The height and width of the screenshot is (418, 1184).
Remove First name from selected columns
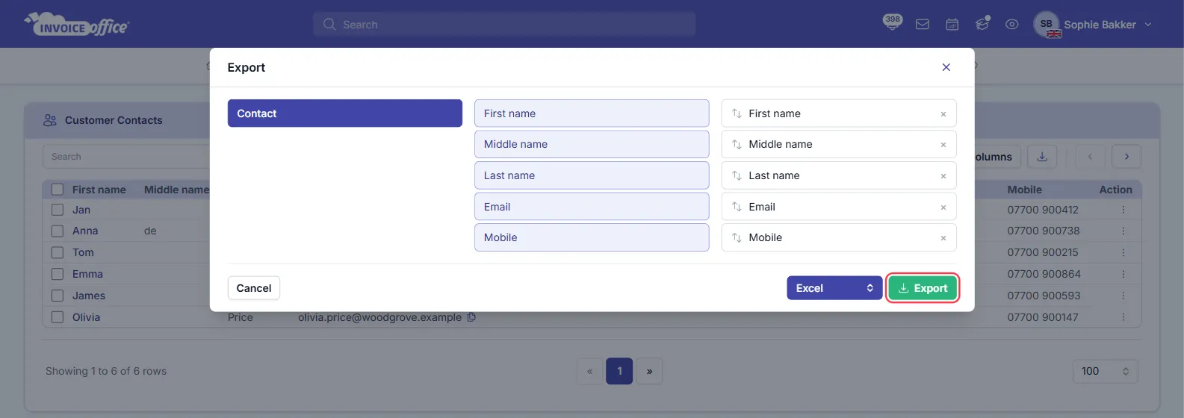pyautogui.click(x=943, y=114)
